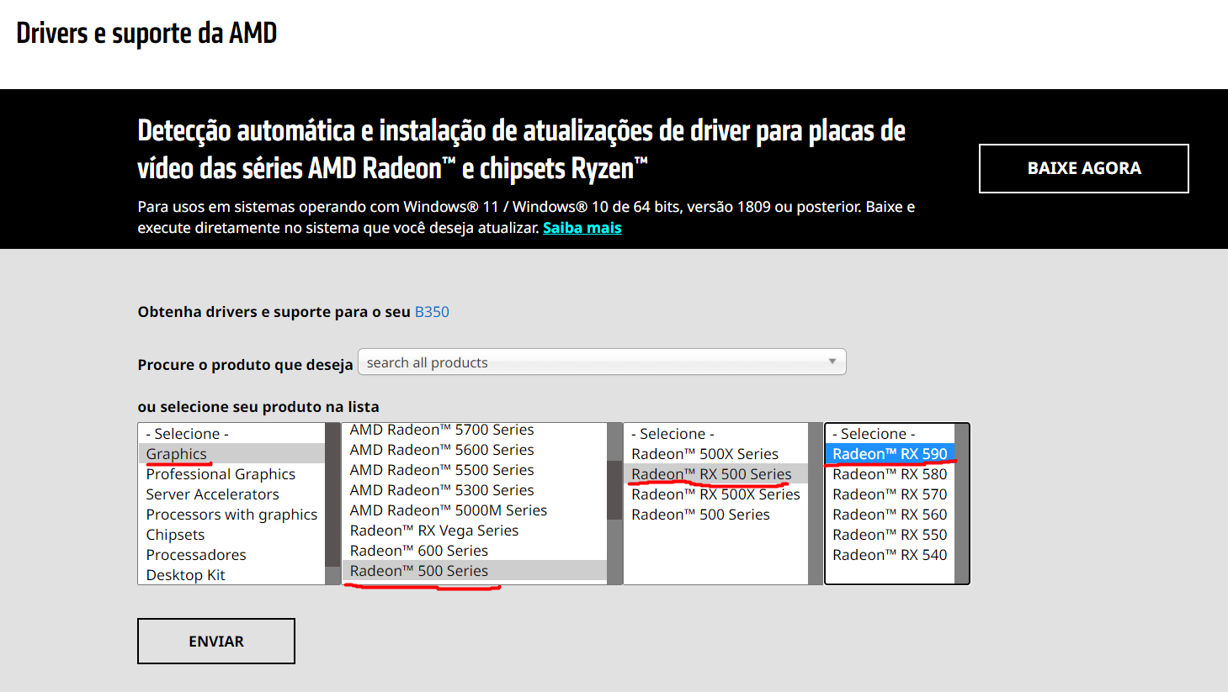
Task: Select Radeon RX 590 model
Action: click(x=890, y=454)
